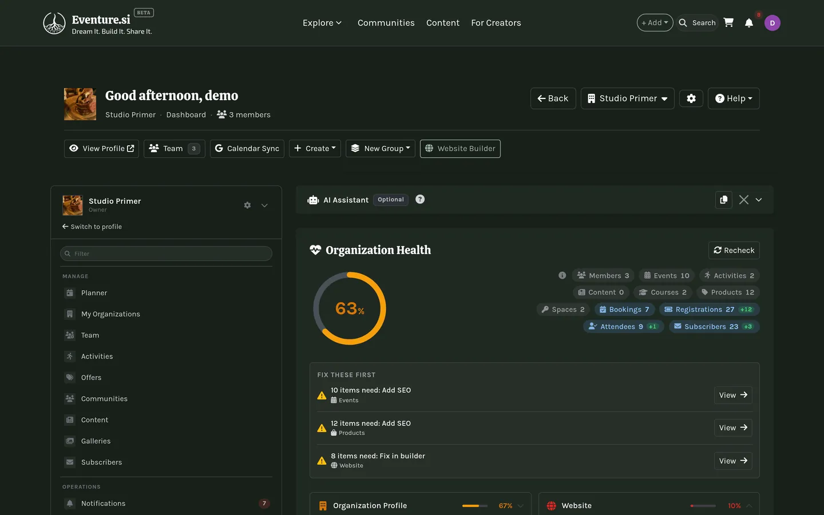Click the AI Assistant copy icon
Screen dimensions: 824x515
coord(724,200)
